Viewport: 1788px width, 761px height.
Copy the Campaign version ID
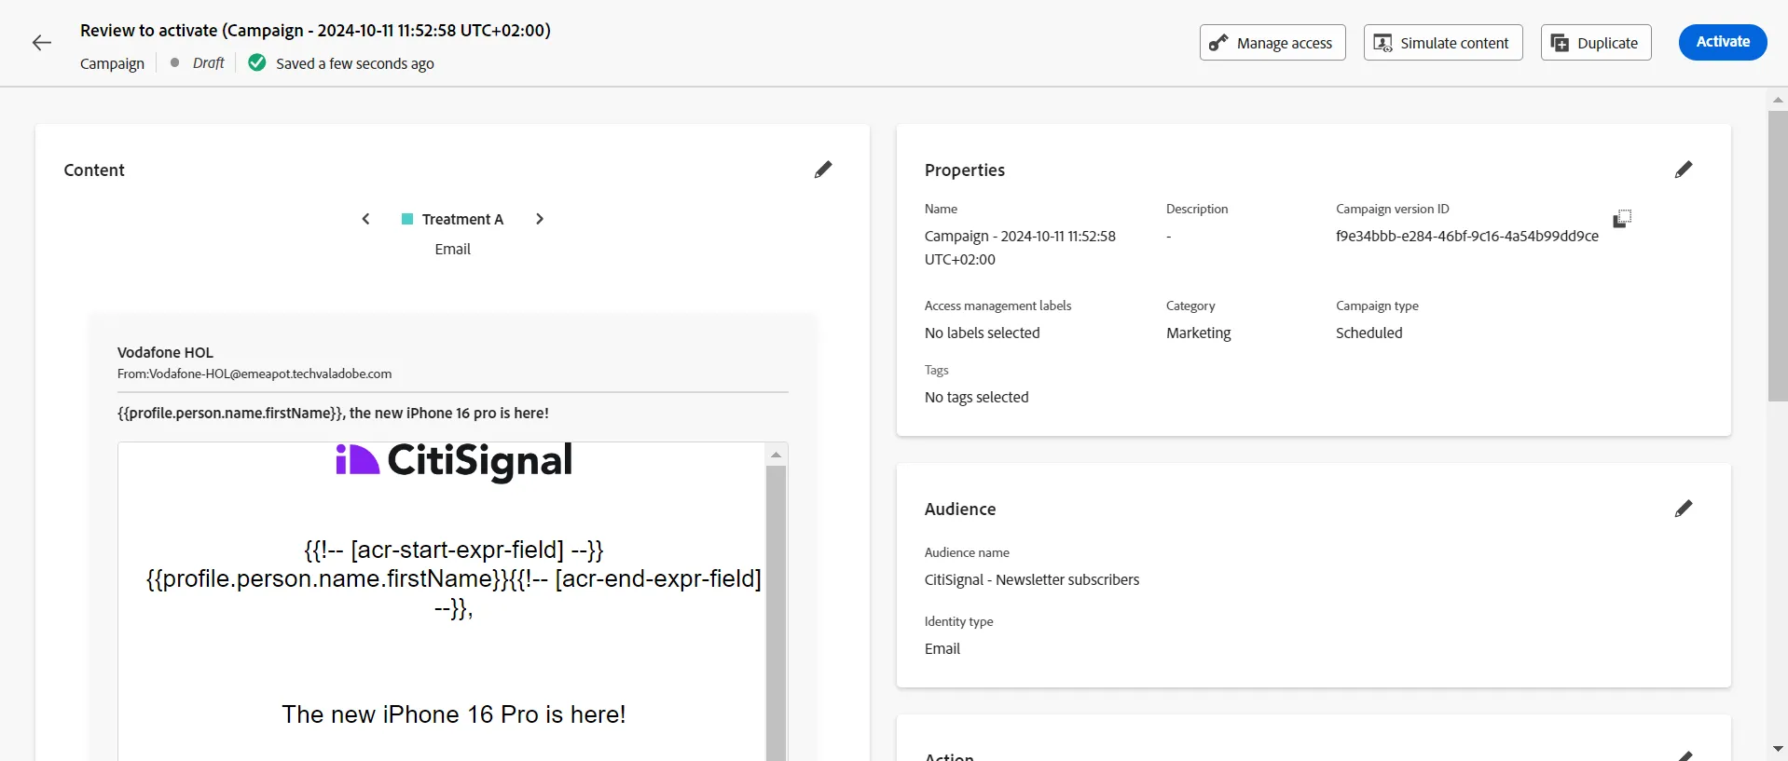[x=1622, y=219]
